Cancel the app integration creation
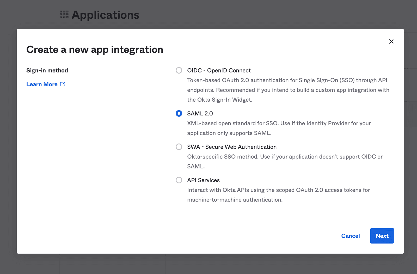The height and width of the screenshot is (274, 417). (x=350, y=236)
